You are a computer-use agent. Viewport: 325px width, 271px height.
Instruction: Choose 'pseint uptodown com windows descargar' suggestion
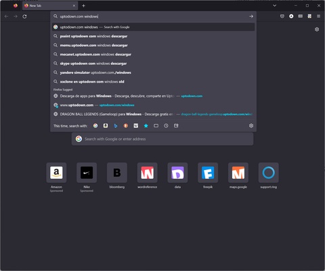153,36
